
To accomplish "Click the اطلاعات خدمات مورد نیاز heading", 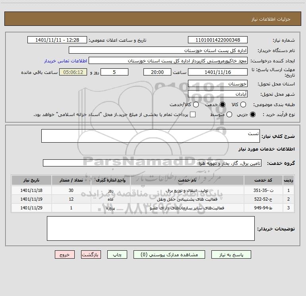I will pos(267,149).
